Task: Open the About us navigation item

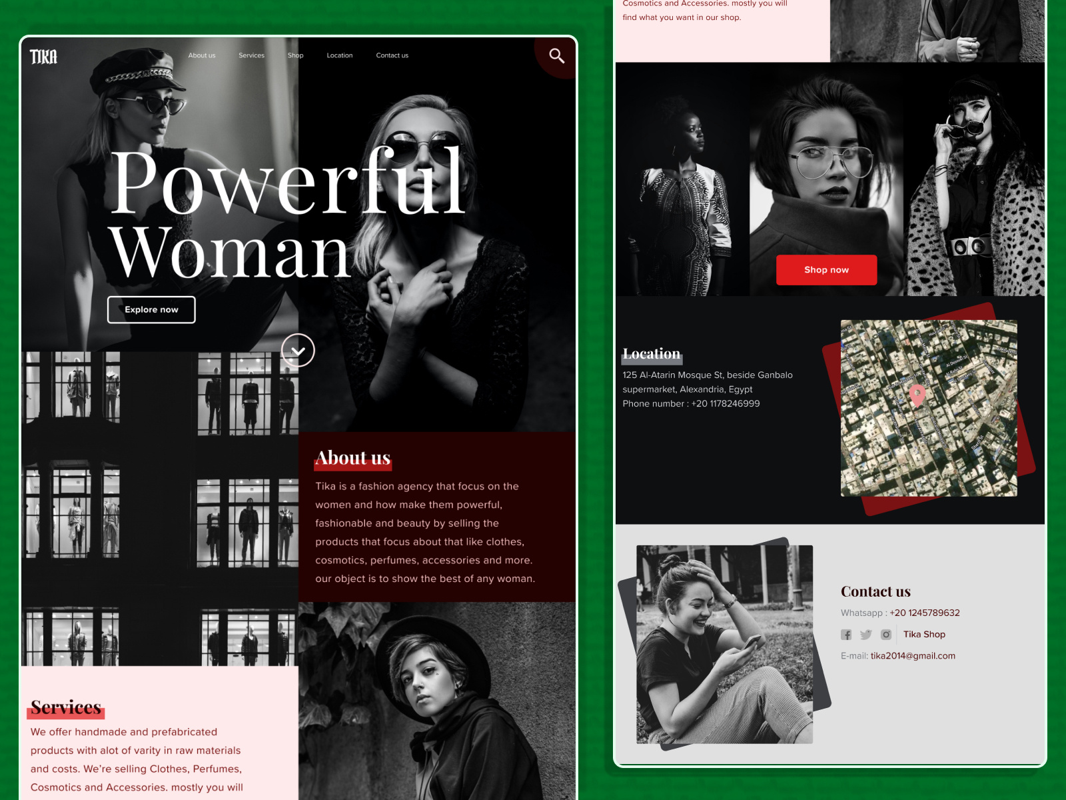Action: [x=202, y=55]
